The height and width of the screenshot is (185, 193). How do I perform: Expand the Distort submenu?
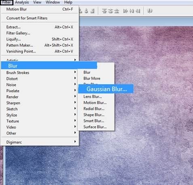(x=40, y=79)
